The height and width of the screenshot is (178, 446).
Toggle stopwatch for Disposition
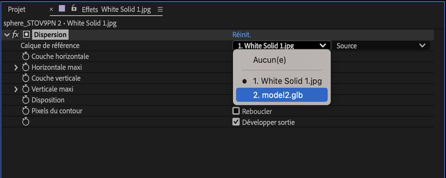point(26,100)
